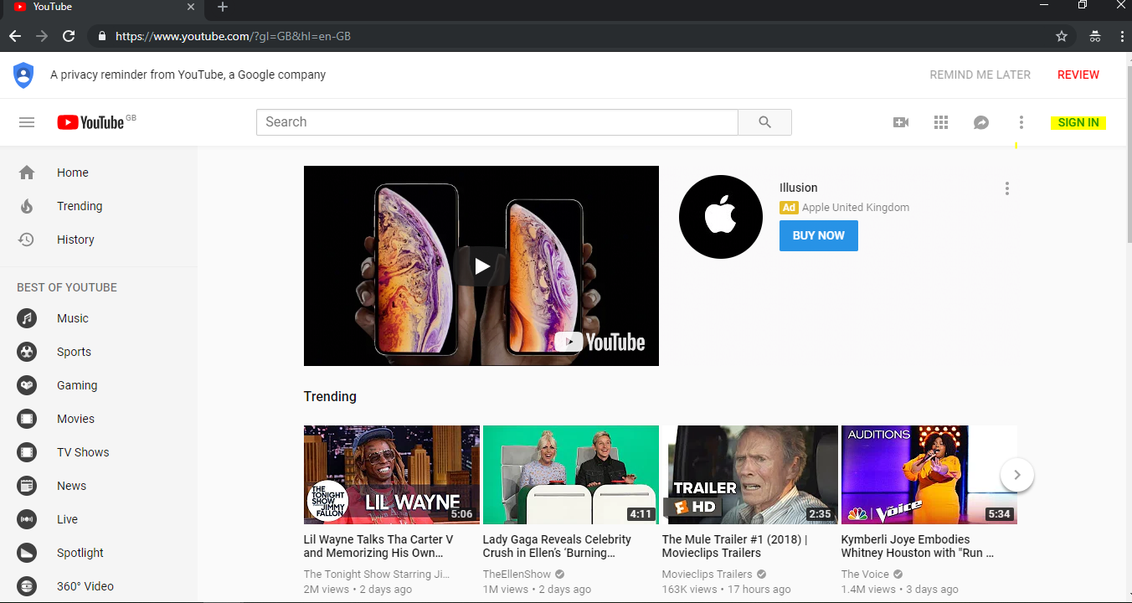Open Movieclips Trailers channel link
This screenshot has width=1132, height=603.
(x=707, y=575)
